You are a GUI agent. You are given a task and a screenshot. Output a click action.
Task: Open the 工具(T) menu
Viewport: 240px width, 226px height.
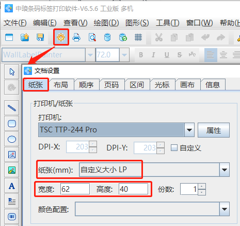(x=167, y=23)
